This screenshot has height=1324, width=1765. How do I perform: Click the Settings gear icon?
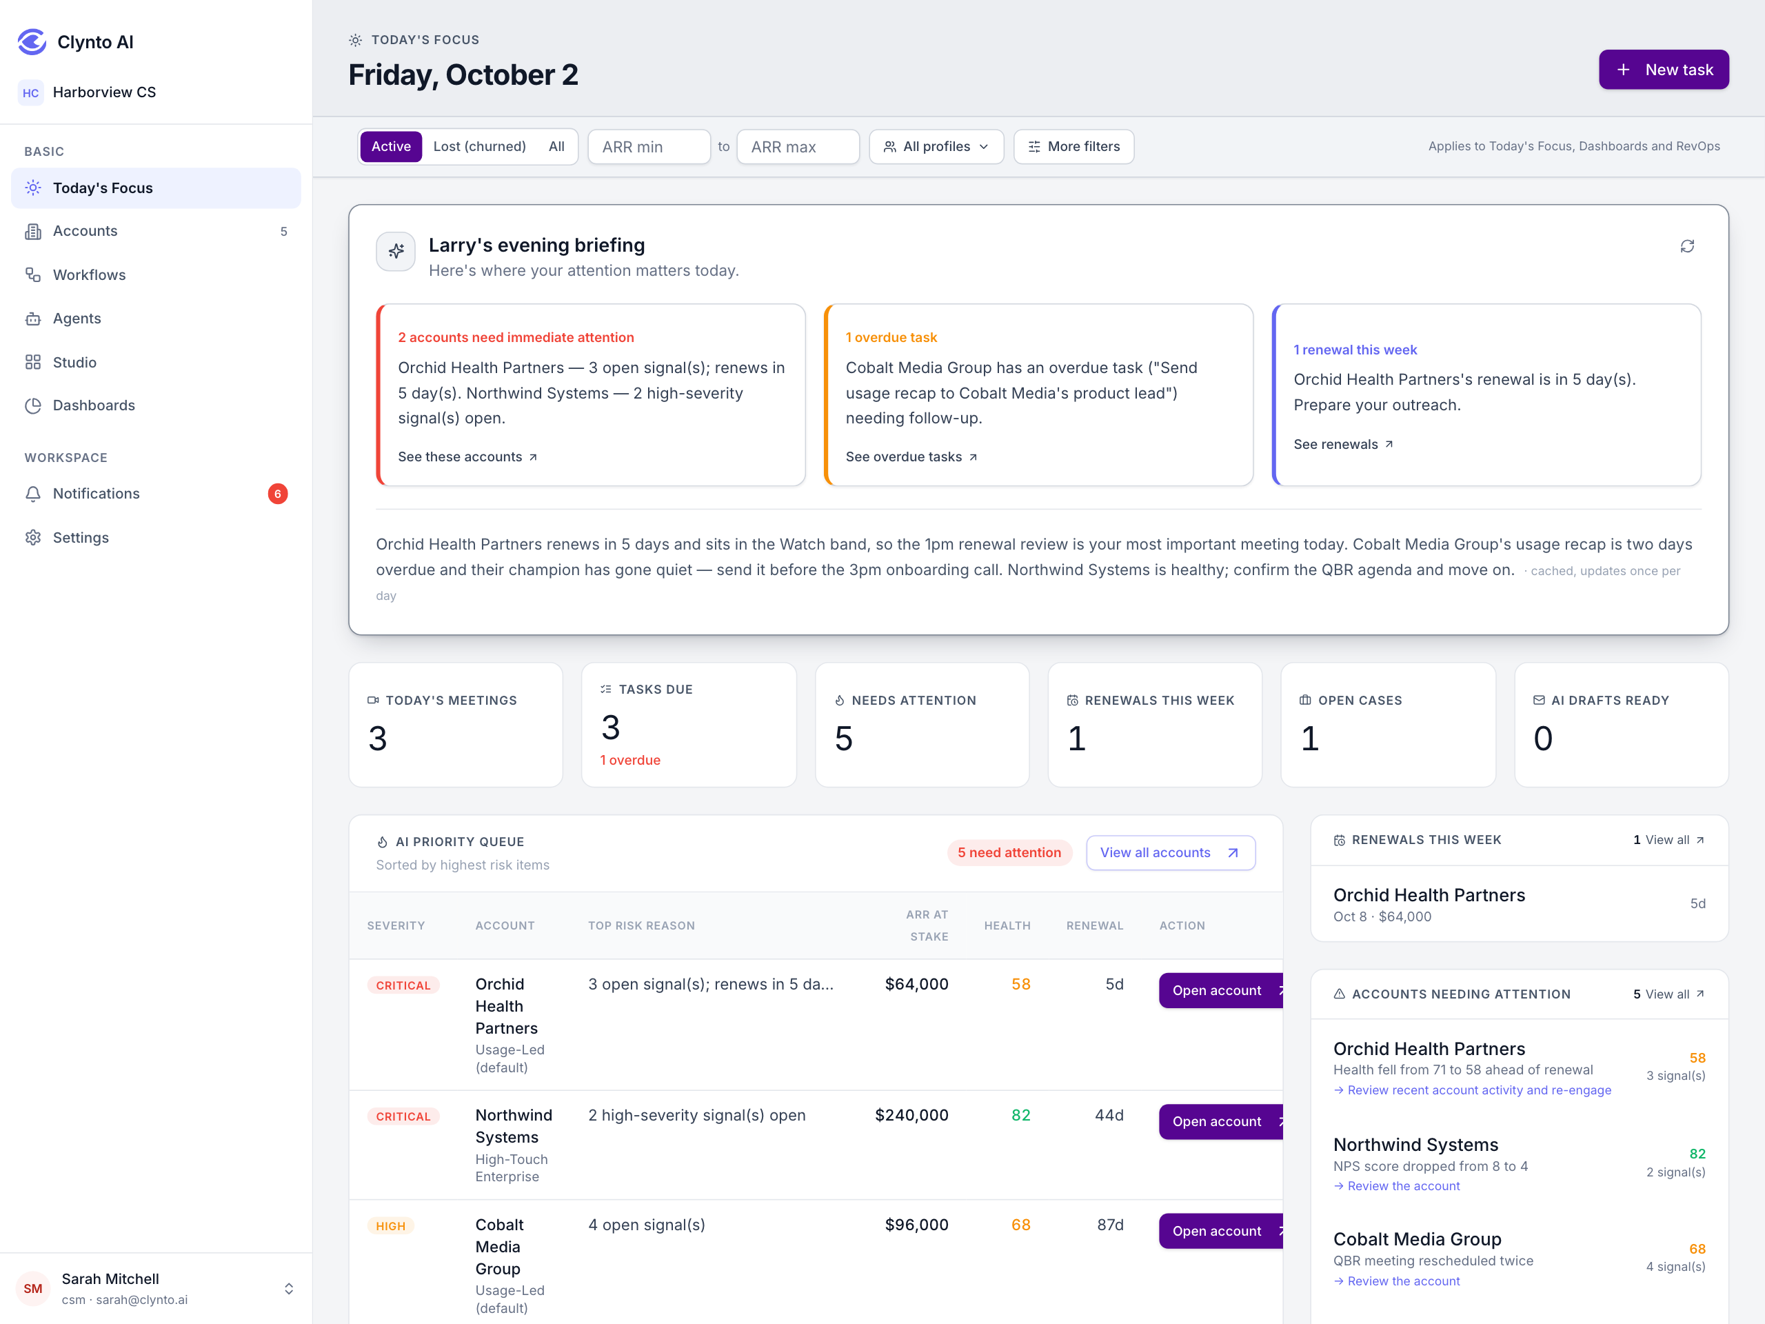point(32,538)
